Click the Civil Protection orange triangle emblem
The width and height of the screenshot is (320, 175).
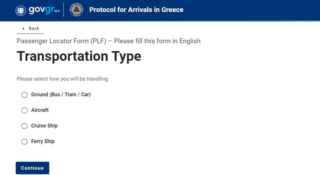(76, 10)
